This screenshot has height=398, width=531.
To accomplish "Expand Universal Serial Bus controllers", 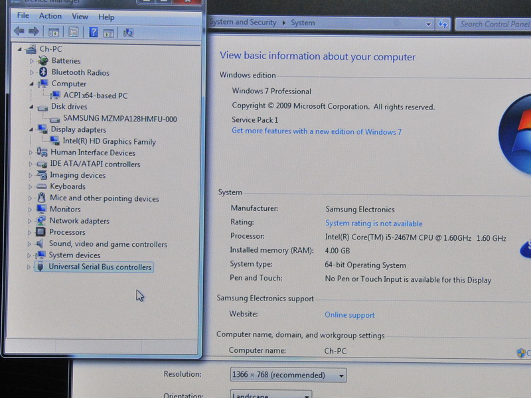I will [29, 267].
